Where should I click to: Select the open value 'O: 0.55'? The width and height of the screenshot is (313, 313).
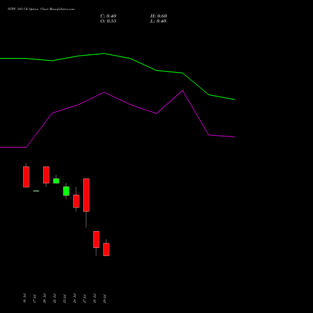click(x=108, y=21)
